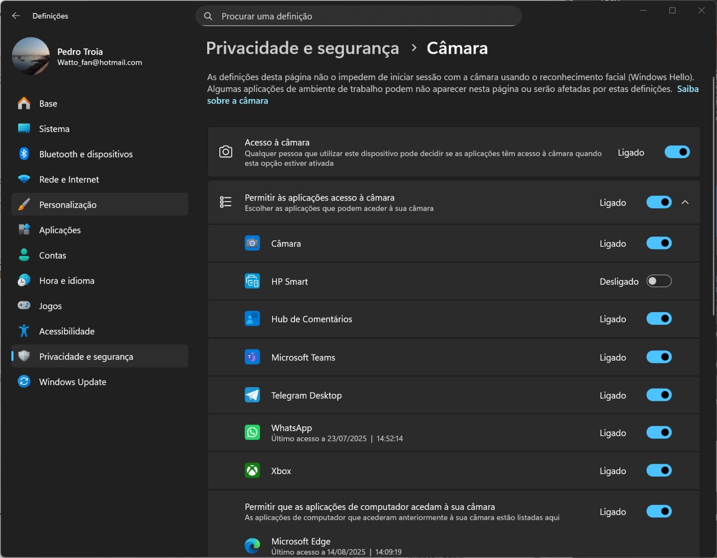Image resolution: width=717 pixels, height=558 pixels.
Task: Open the Saiba sobre a câmara link
Action: [238, 101]
